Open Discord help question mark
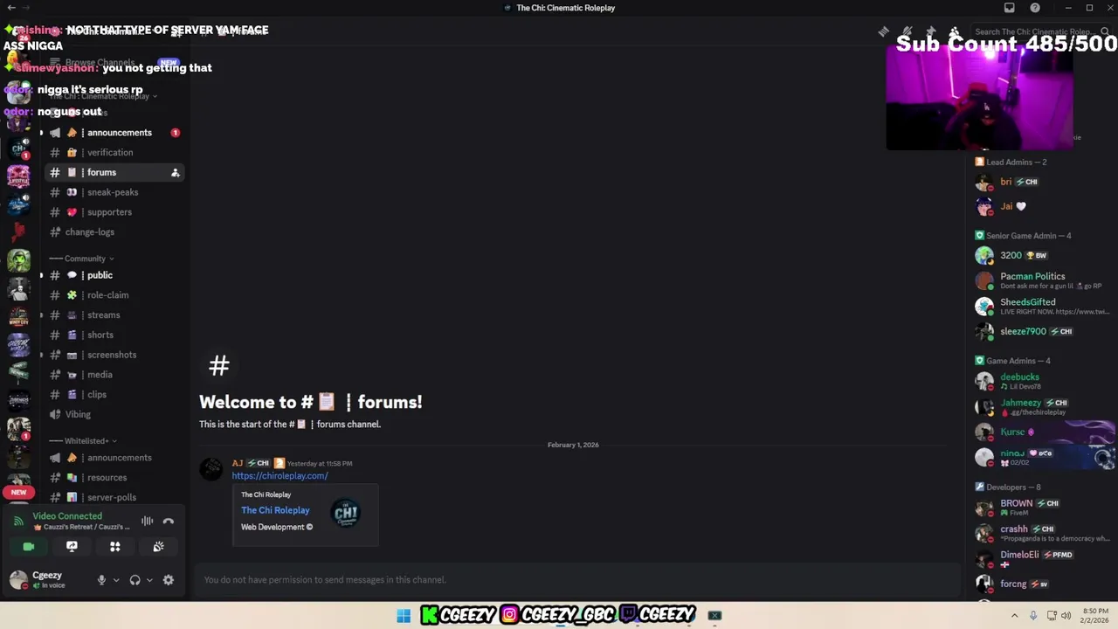Screen dimensions: 1118x629 point(1035,8)
